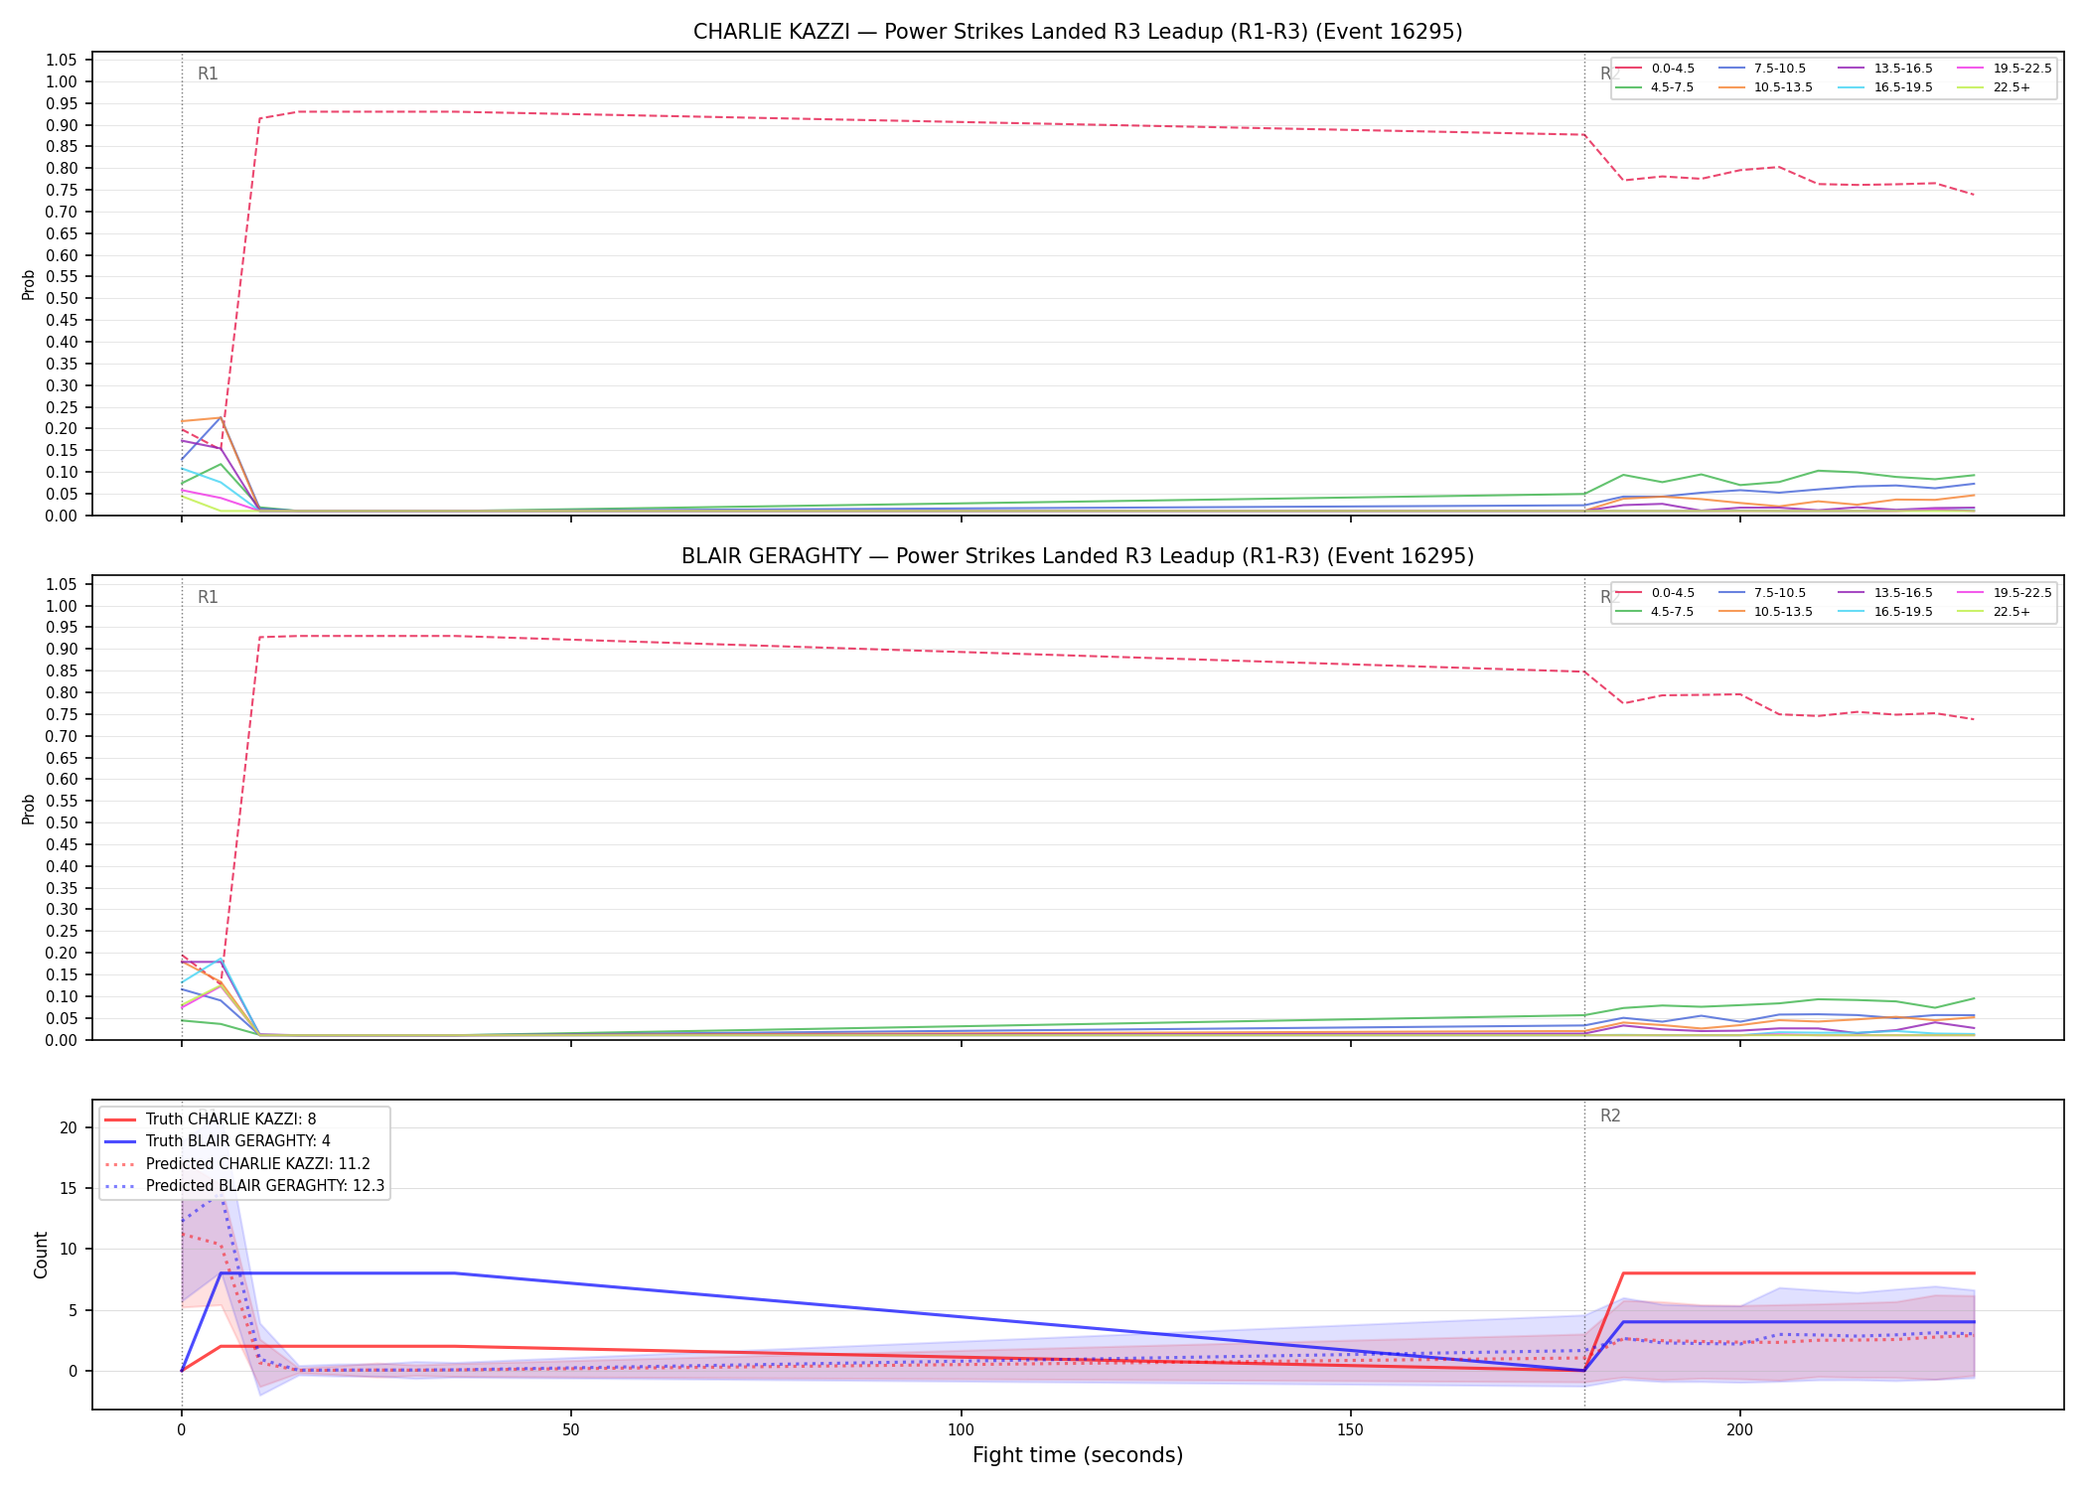Click the R1 round label in the Charlie Kazzi chart
Screen dimensions: 2086x1490
point(208,74)
